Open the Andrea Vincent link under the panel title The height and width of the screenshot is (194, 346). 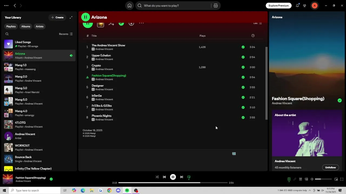282,103
